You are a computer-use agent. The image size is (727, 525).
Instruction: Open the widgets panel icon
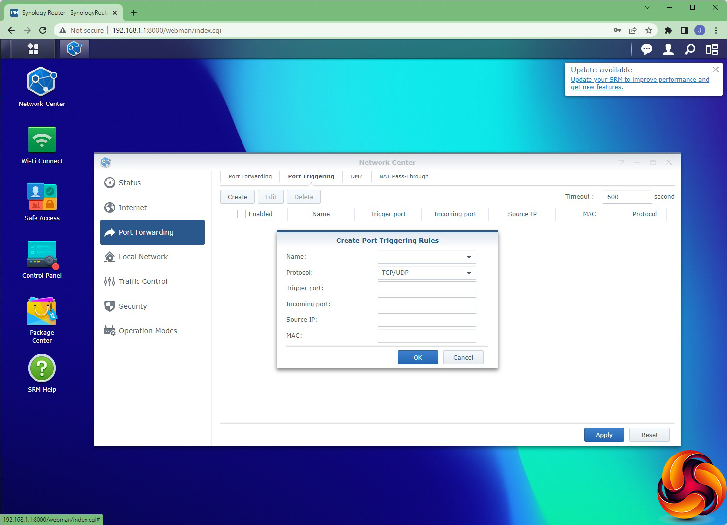[x=712, y=49]
